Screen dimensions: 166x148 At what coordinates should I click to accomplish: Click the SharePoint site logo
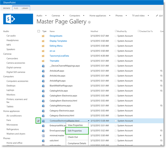(18, 19)
